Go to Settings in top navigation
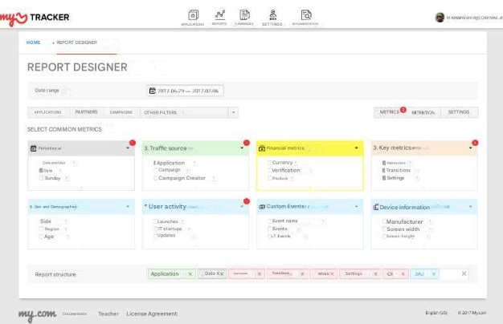Screen dimensions: 503x324 (272, 16)
